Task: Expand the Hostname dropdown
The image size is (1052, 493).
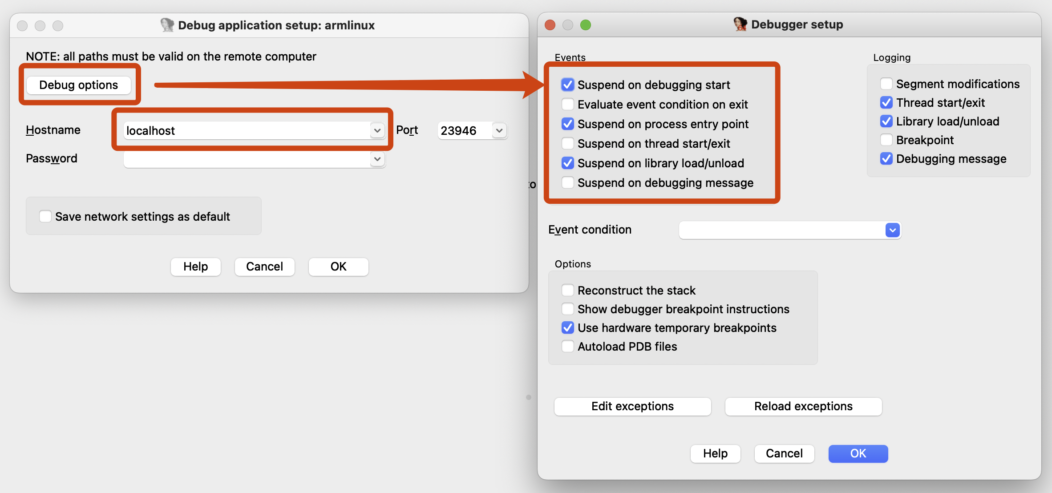Action: pyautogui.click(x=378, y=130)
